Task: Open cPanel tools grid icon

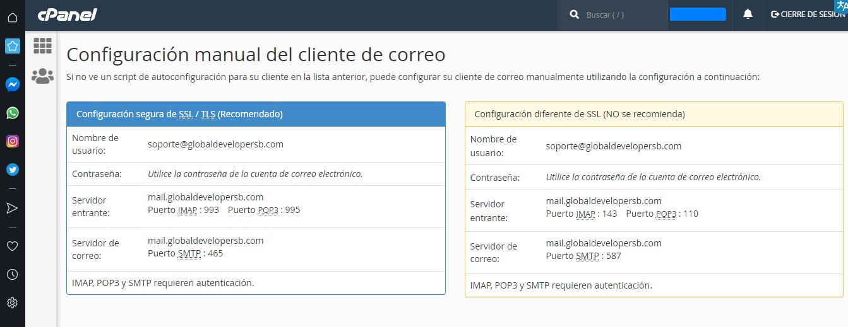Action: 42,45
